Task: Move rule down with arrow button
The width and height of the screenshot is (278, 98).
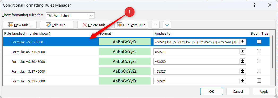Action: [167, 25]
